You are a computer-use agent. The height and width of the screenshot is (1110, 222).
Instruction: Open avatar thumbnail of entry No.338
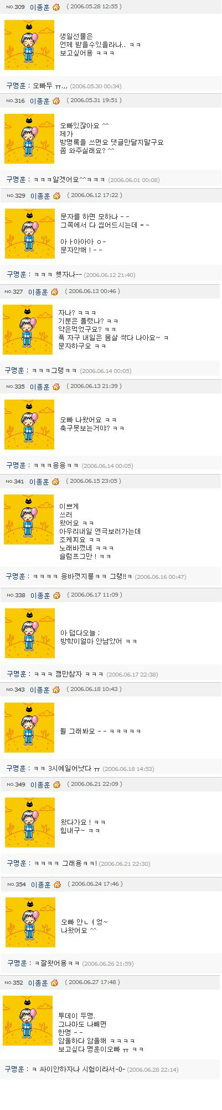pos(30,633)
